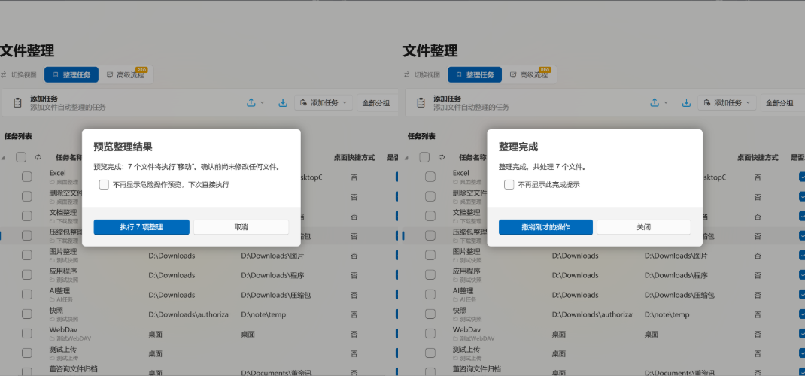Click D:\Downloads\图片 cell in 整理完成 window
The width and height of the screenshot is (805, 376).
click(676, 256)
